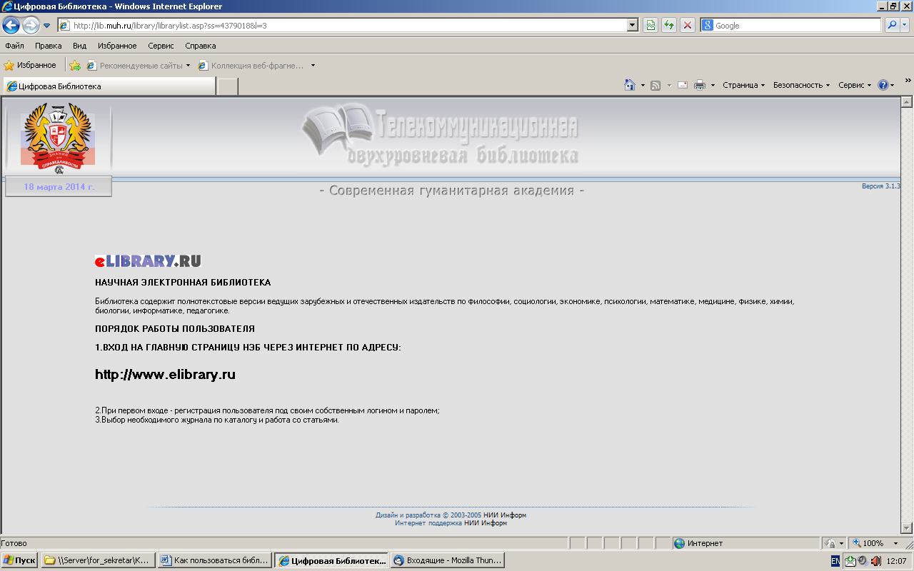Toggle the Compatibility View icon

tap(651, 25)
